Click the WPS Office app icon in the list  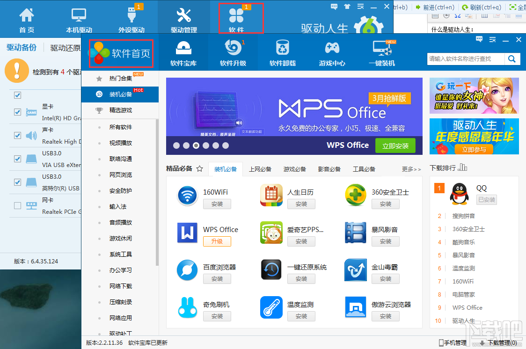[x=187, y=233]
